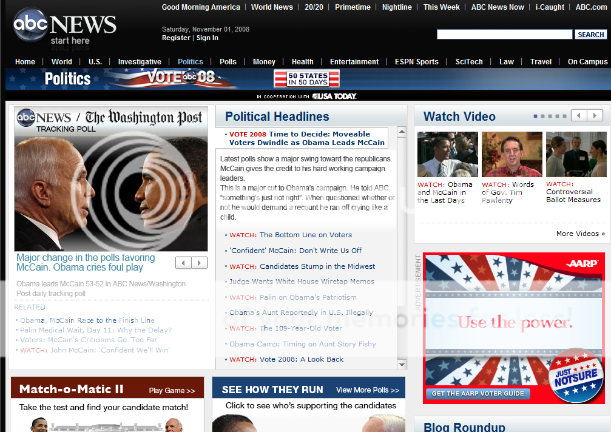Click View More Polls link
This screenshot has height=432, width=611.
368,390
